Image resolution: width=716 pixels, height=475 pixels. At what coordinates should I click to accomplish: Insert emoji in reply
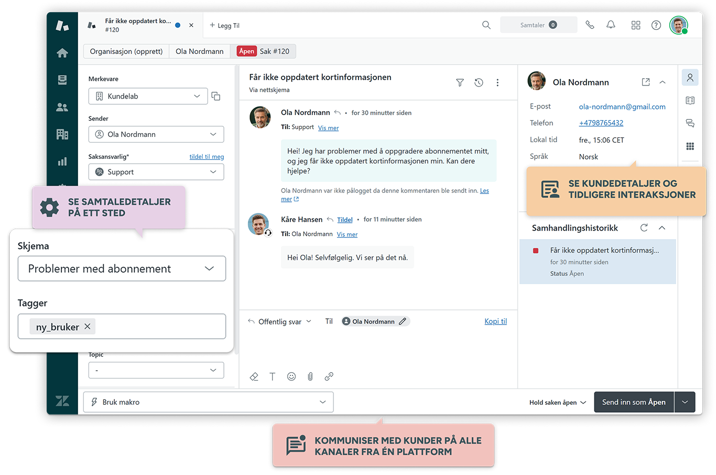(291, 376)
